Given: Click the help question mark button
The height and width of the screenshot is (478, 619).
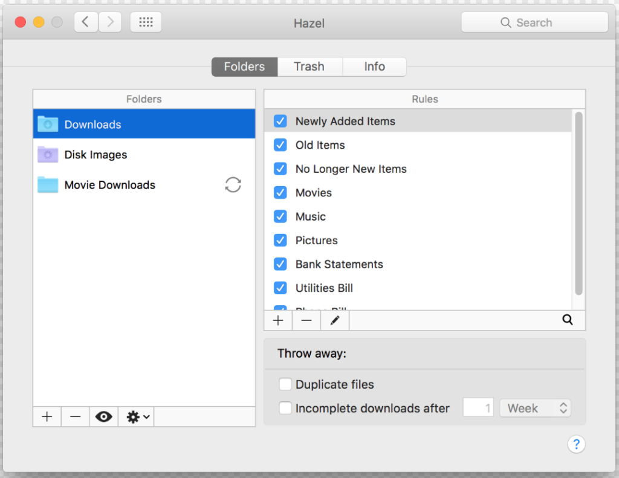Looking at the screenshot, I should coord(576,444).
